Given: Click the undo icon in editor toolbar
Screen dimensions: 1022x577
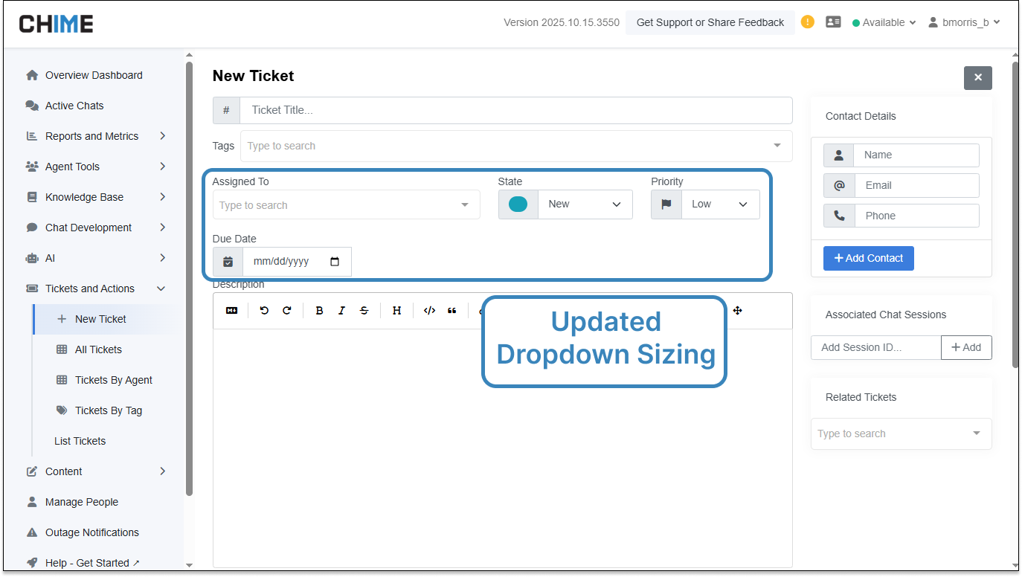Looking at the screenshot, I should coord(264,311).
